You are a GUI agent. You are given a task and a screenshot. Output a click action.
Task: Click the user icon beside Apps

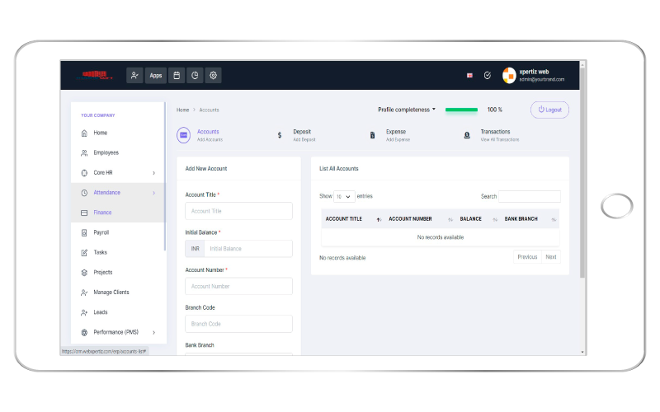tap(134, 75)
